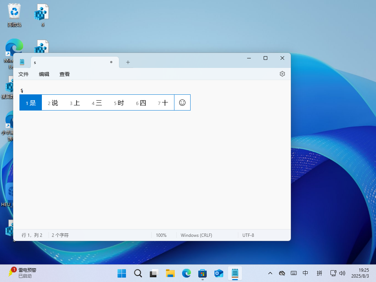376x282 pixels.
Task: Close the tab via unsaved dot indicator
Action: (x=111, y=62)
